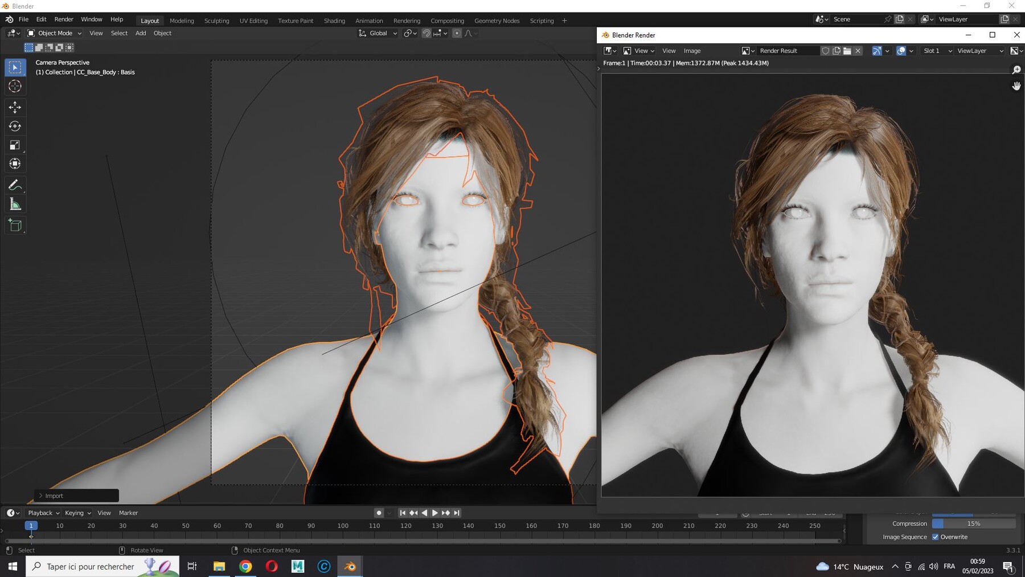Click the Windows search box
The image size is (1025, 577).
pyautogui.click(x=102, y=566)
